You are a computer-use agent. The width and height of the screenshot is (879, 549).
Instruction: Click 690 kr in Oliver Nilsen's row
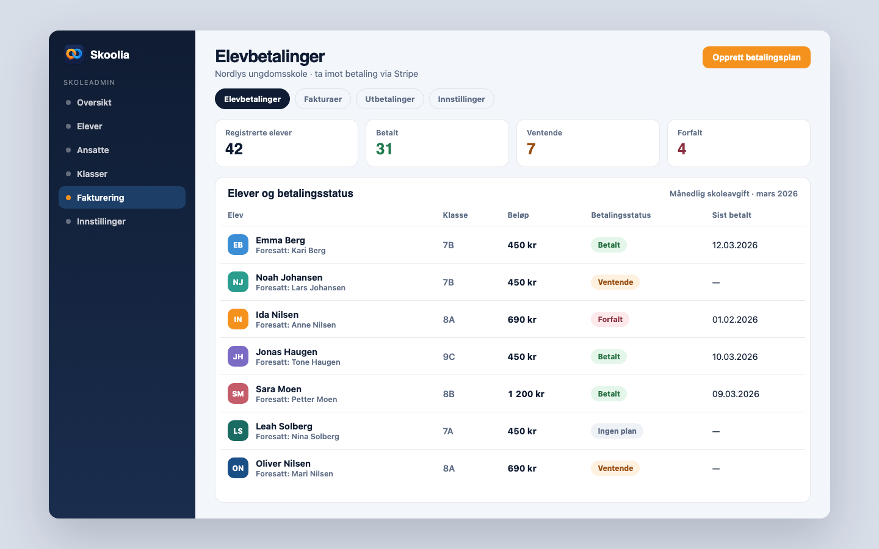coord(522,468)
